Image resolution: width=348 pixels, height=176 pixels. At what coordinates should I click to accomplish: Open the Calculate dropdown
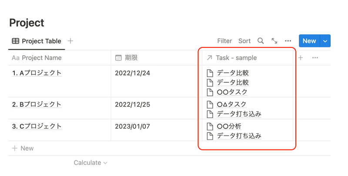tap(90, 162)
